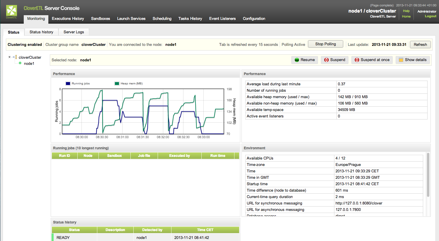Open the Scheduling section

tap(162, 18)
